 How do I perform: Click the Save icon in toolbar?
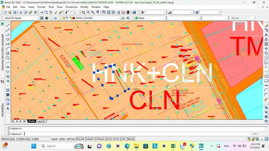tap(15, 12)
